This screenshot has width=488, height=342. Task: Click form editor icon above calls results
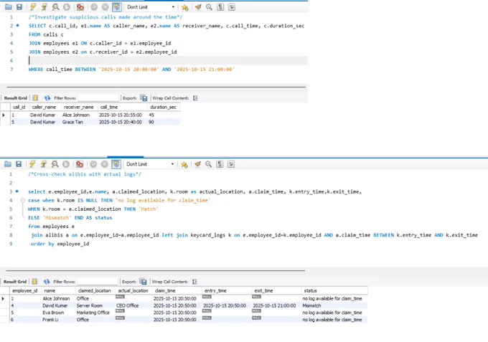coord(35,98)
